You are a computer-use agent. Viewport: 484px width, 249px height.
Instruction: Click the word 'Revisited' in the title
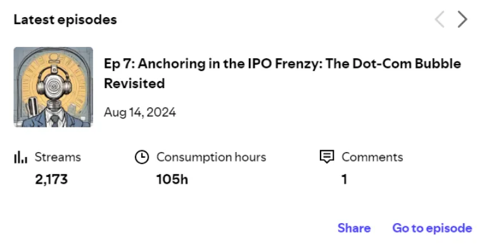click(x=134, y=83)
